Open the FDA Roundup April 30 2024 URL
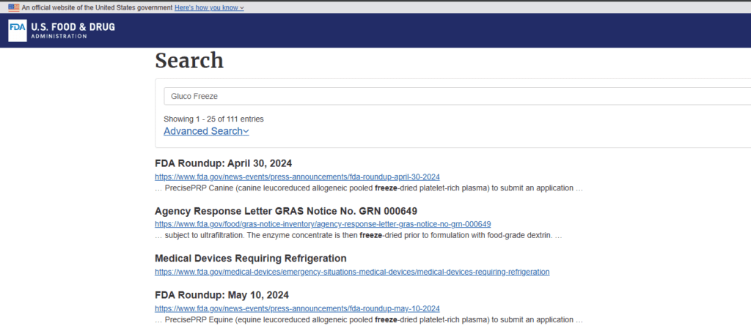This screenshot has width=751, height=334. (x=298, y=177)
